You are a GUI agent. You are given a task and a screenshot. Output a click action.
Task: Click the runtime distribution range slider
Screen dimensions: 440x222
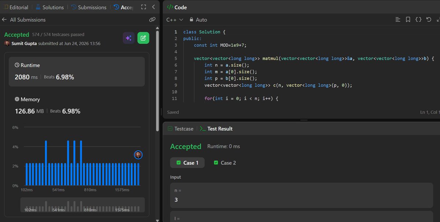click(82, 205)
